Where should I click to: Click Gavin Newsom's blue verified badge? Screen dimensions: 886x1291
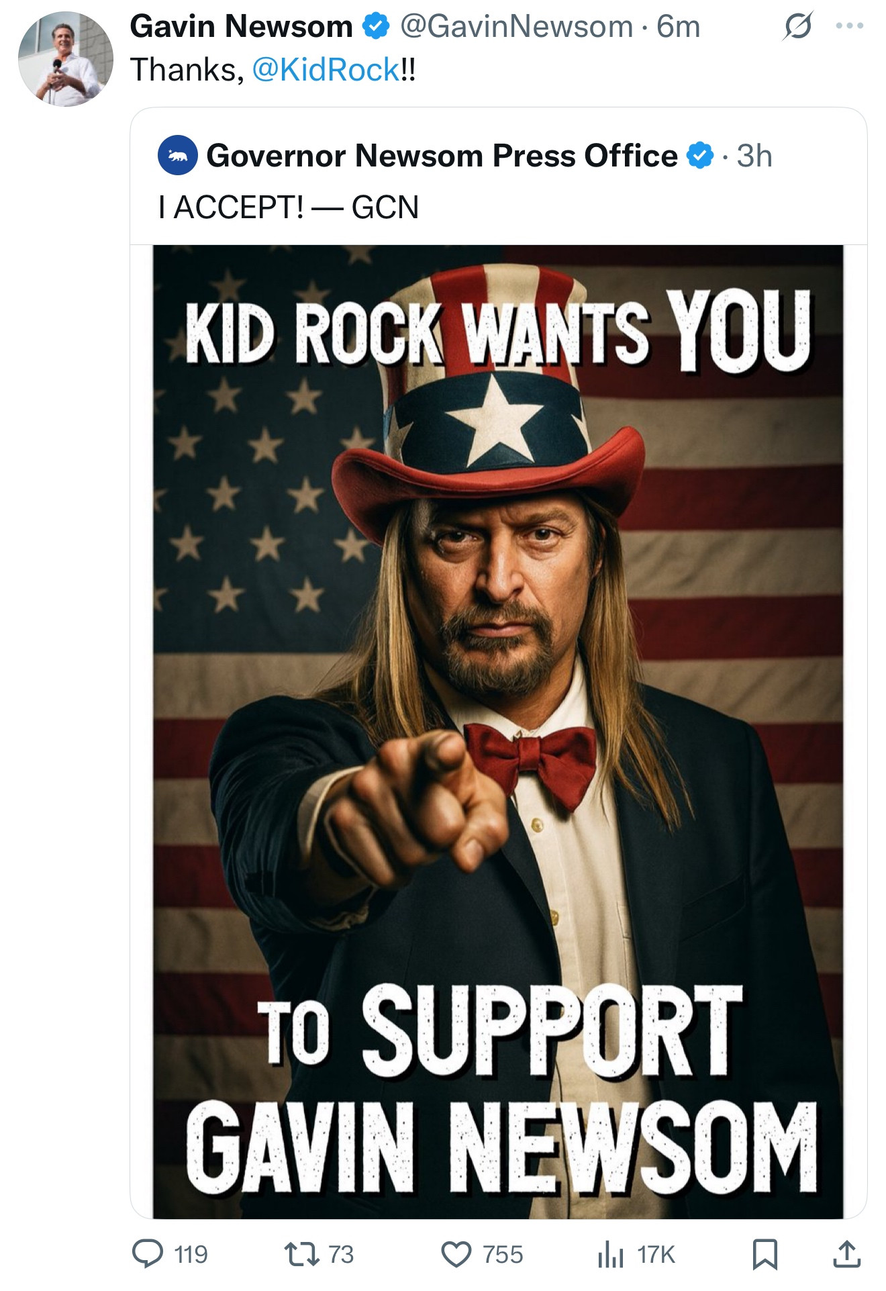point(377,27)
